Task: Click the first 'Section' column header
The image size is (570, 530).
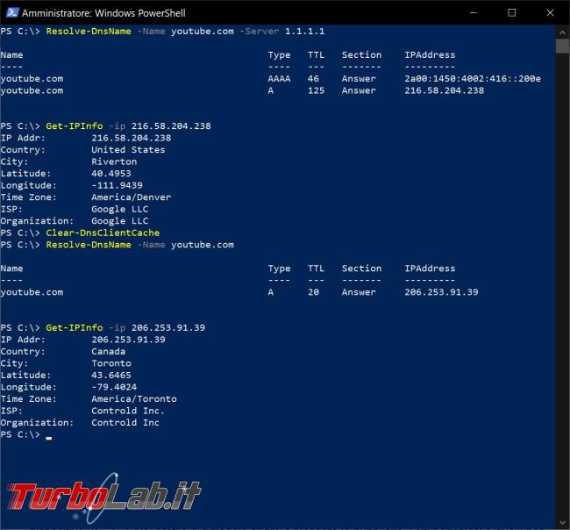Action: coord(361,55)
